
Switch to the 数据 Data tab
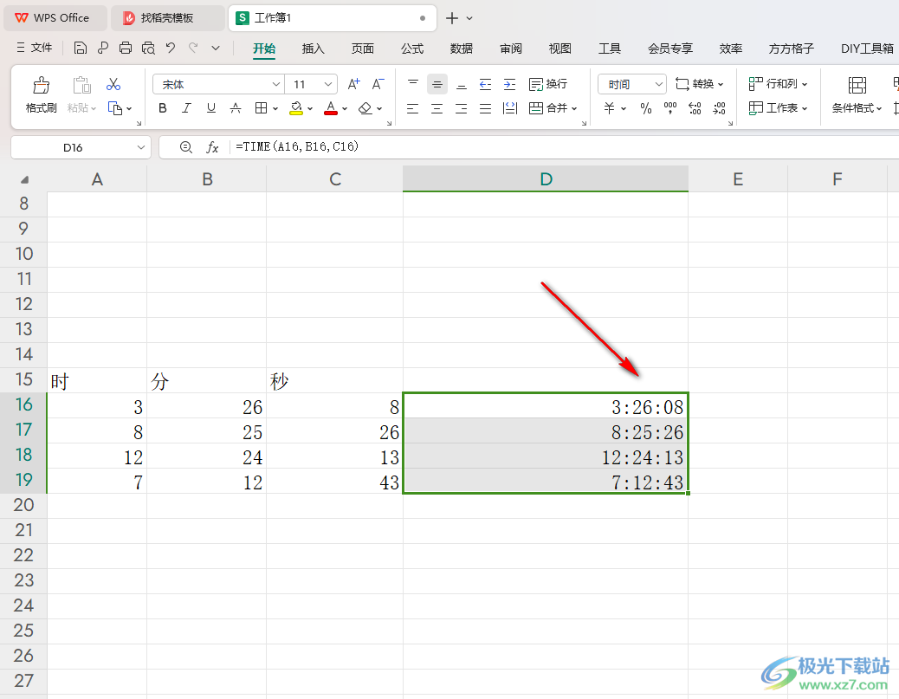click(x=462, y=49)
